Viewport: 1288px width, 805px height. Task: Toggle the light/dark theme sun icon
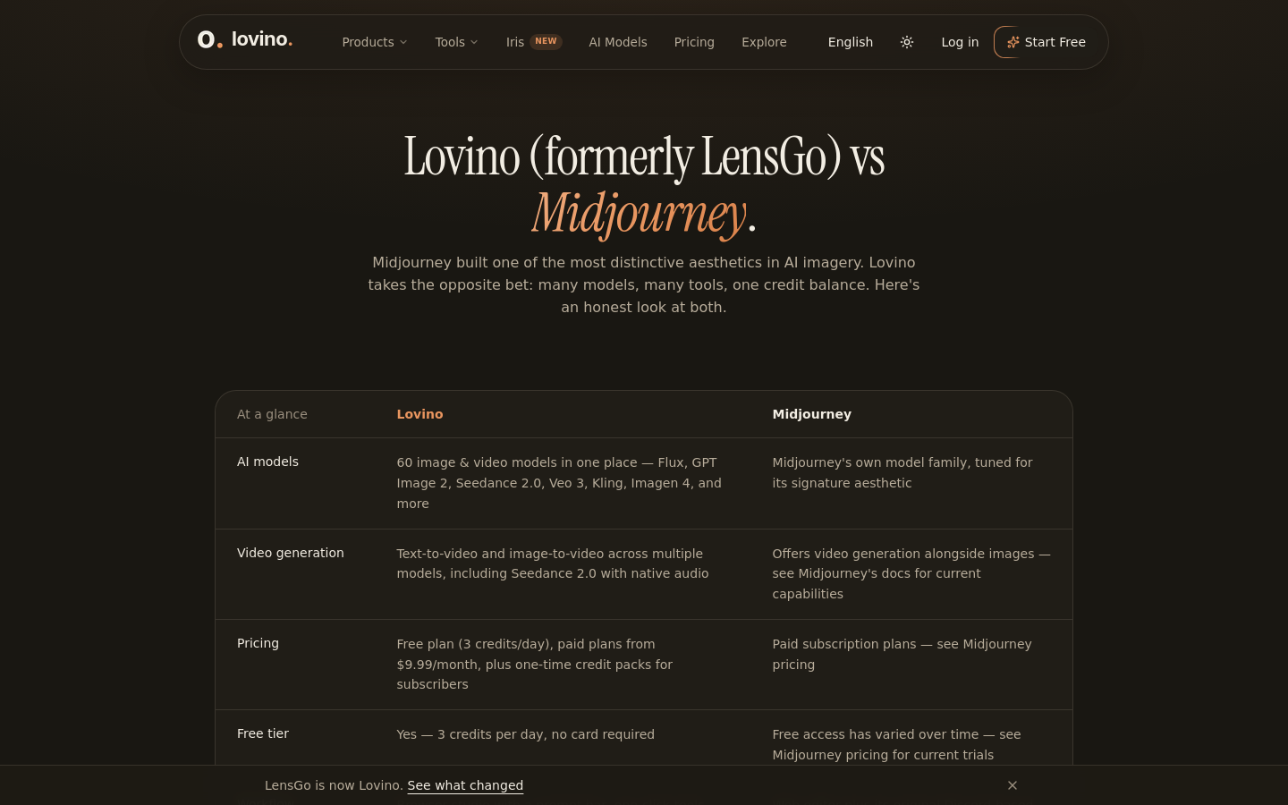[907, 42]
